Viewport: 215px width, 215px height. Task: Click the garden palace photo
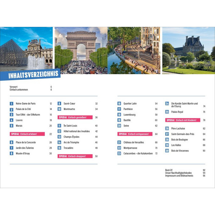click(189, 51)
